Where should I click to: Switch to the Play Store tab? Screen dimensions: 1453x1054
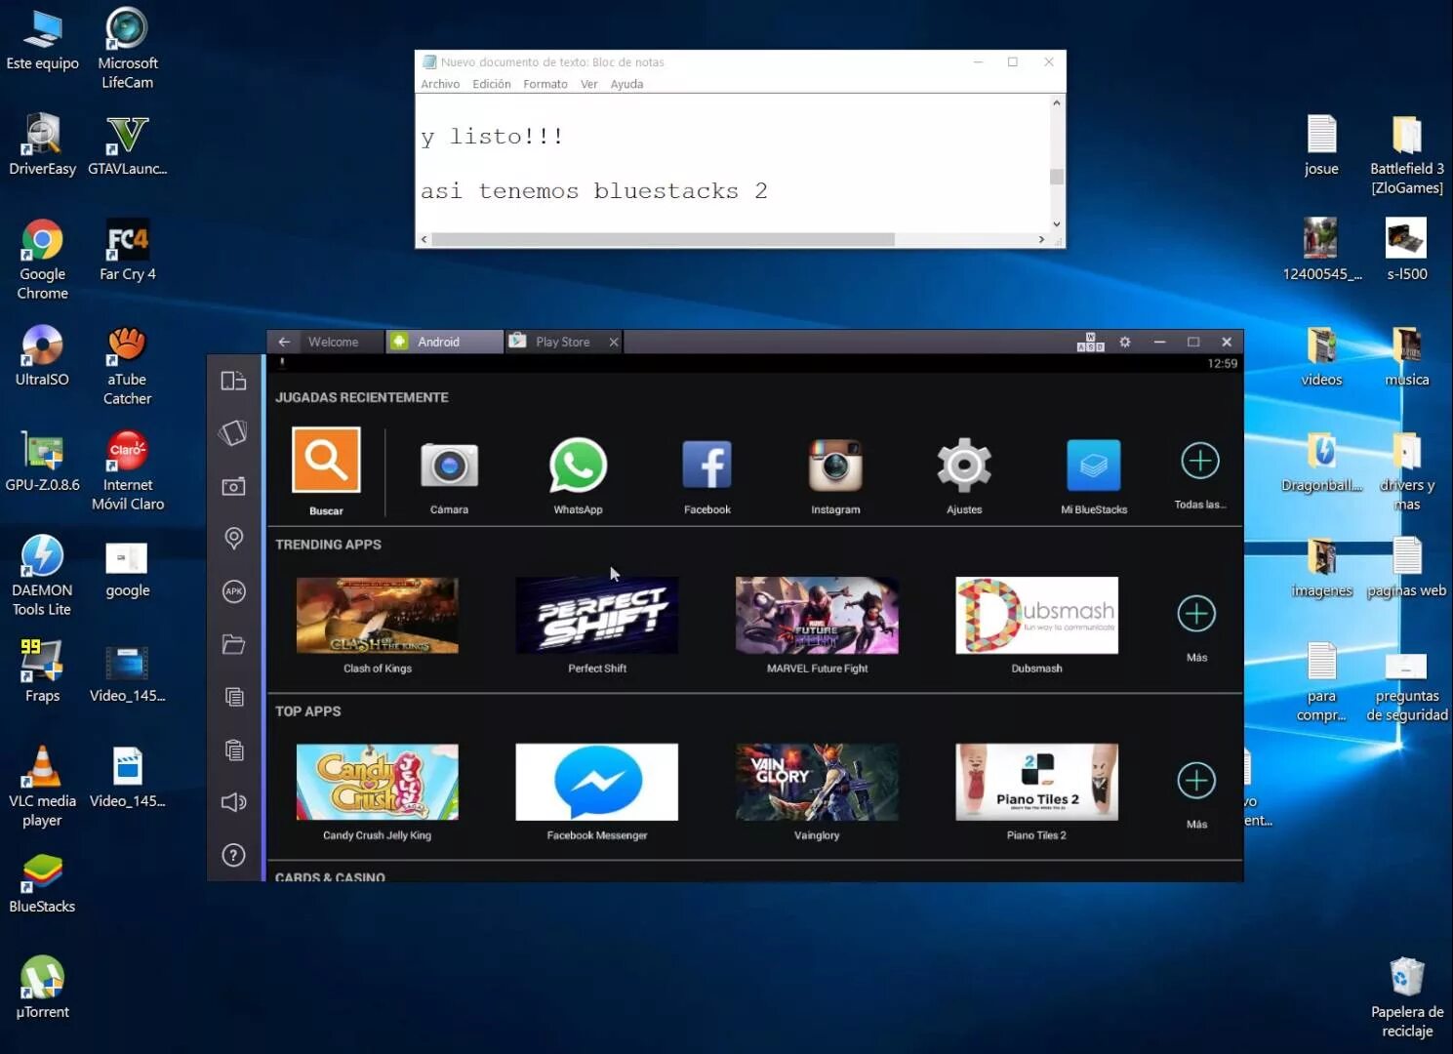[x=563, y=342]
